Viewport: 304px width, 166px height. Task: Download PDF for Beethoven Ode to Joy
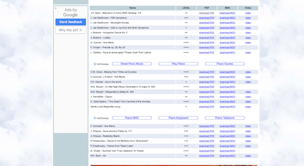point(207,28)
